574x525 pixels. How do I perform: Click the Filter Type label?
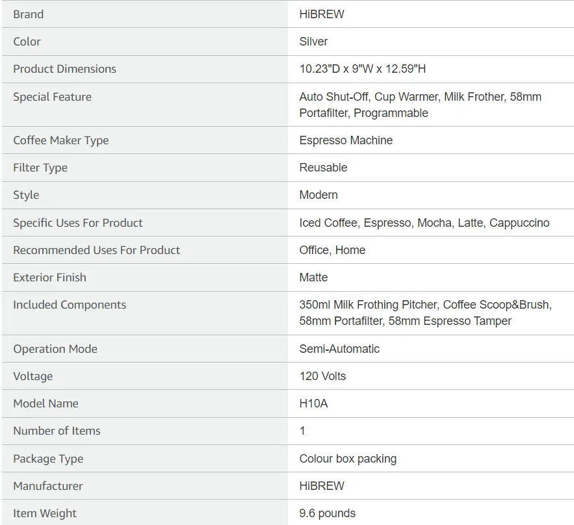pyautogui.click(x=40, y=168)
